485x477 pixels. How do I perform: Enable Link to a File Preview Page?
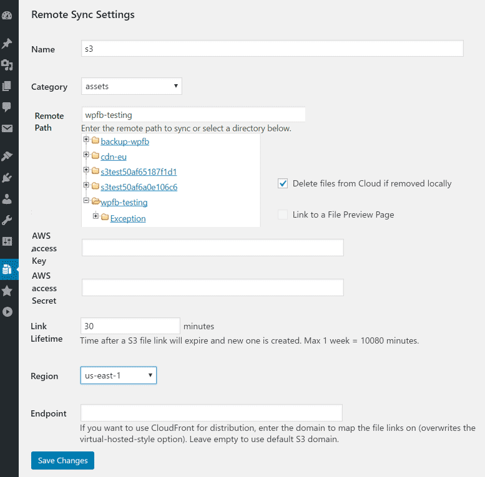[283, 214]
